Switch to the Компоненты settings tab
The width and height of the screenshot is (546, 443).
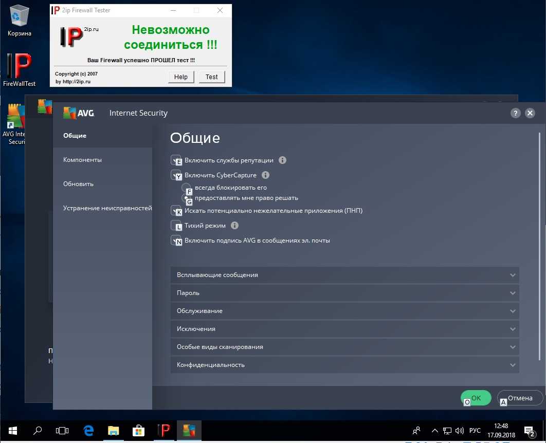tap(82, 160)
